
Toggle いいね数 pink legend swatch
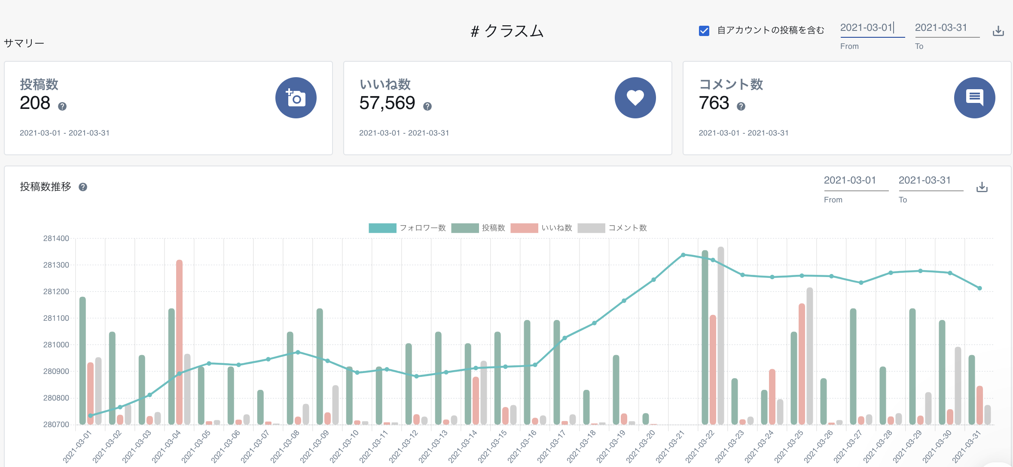pyautogui.click(x=524, y=228)
